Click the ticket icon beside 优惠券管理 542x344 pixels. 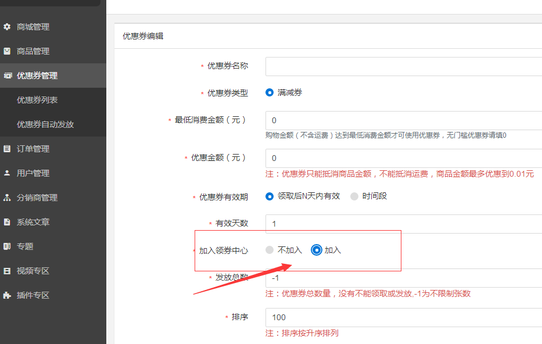coord(8,76)
